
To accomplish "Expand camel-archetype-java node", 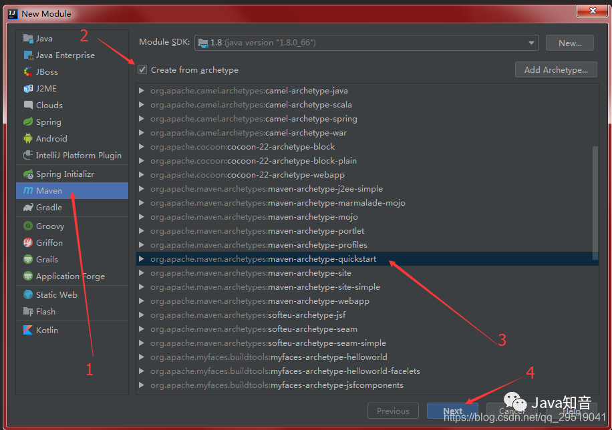I will click(141, 91).
